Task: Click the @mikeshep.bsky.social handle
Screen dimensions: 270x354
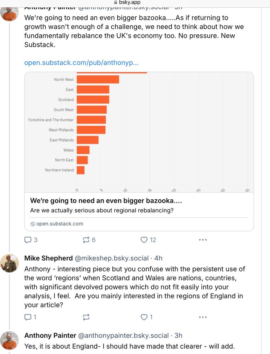Action: (111, 258)
